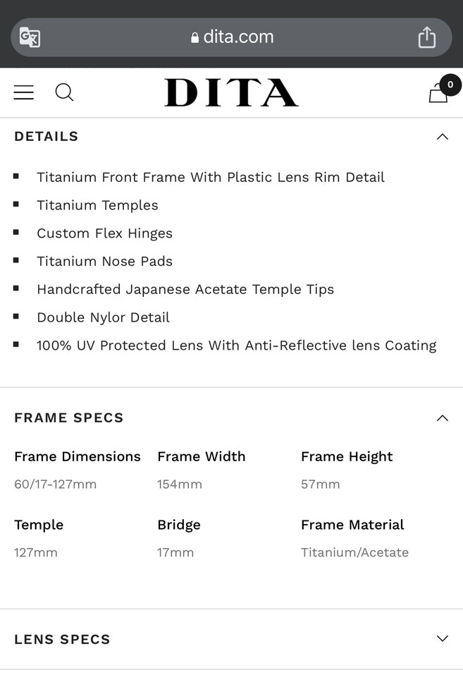Tap the Custom Flex Hinges bullet item
The height and width of the screenshot is (677, 463).
pyautogui.click(x=104, y=233)
